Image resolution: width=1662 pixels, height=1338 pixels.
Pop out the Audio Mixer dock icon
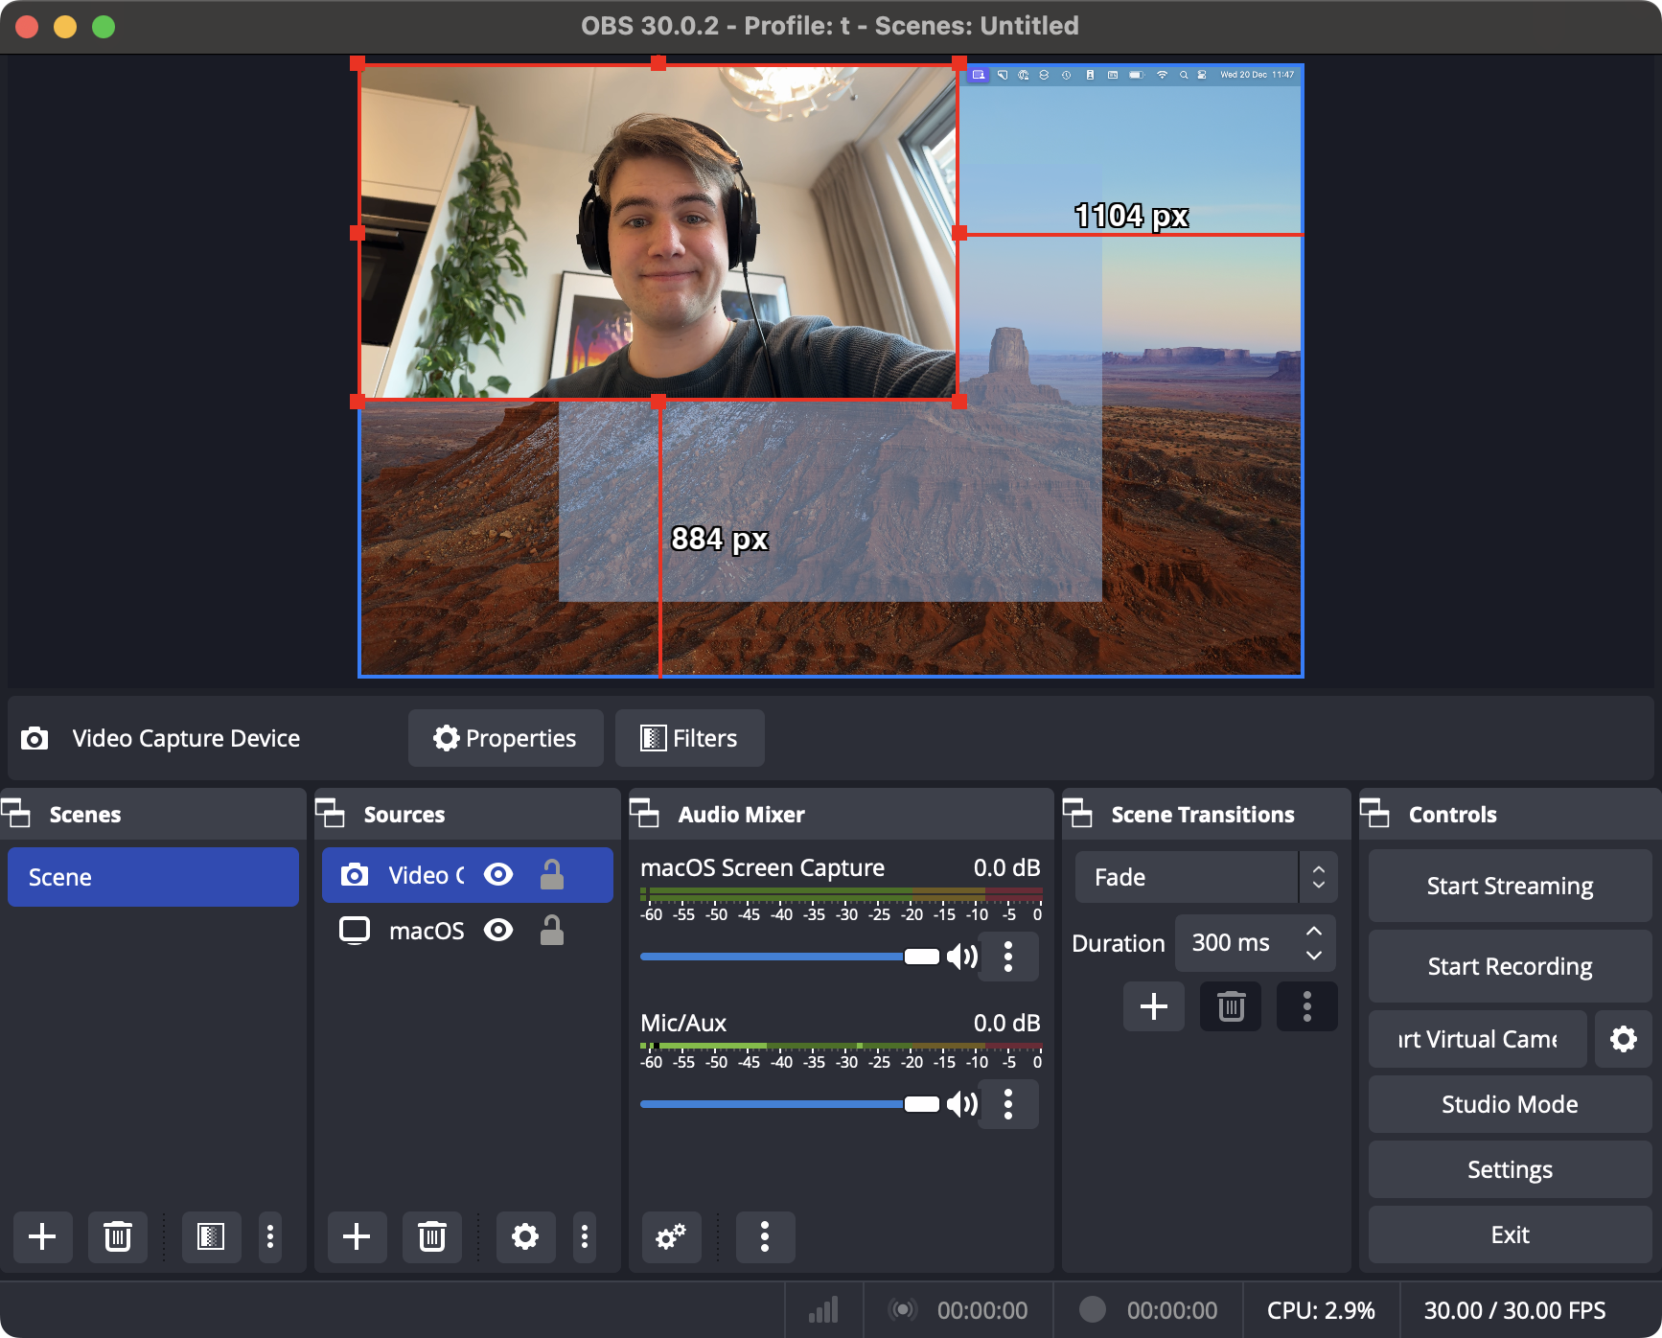click(x=645, y=814)
